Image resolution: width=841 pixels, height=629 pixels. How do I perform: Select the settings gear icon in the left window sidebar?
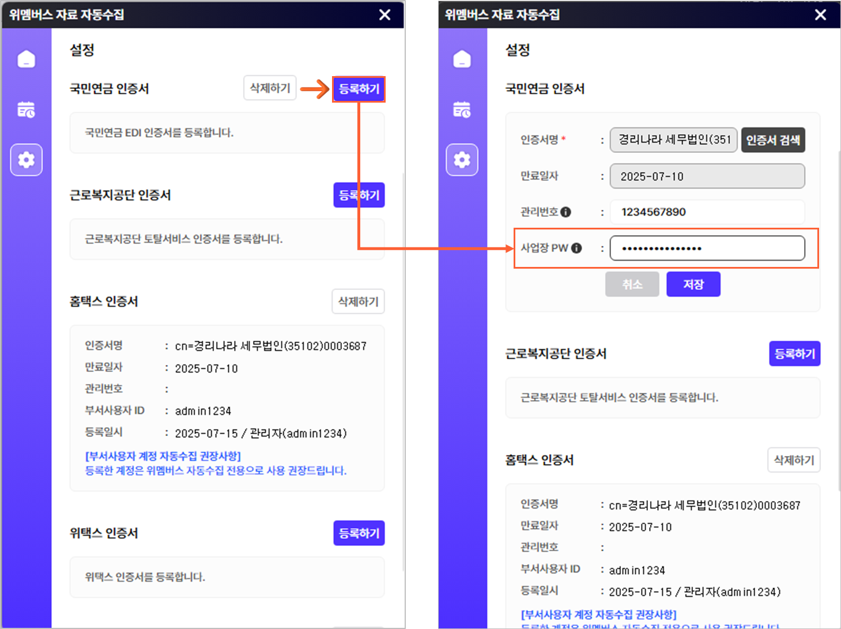[27, 160]
